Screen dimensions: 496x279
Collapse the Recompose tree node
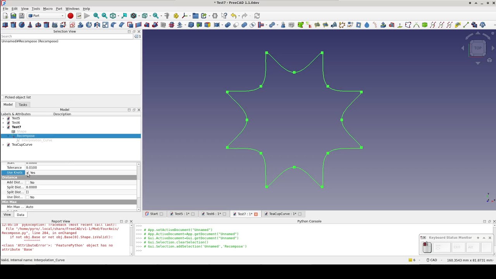8,136
